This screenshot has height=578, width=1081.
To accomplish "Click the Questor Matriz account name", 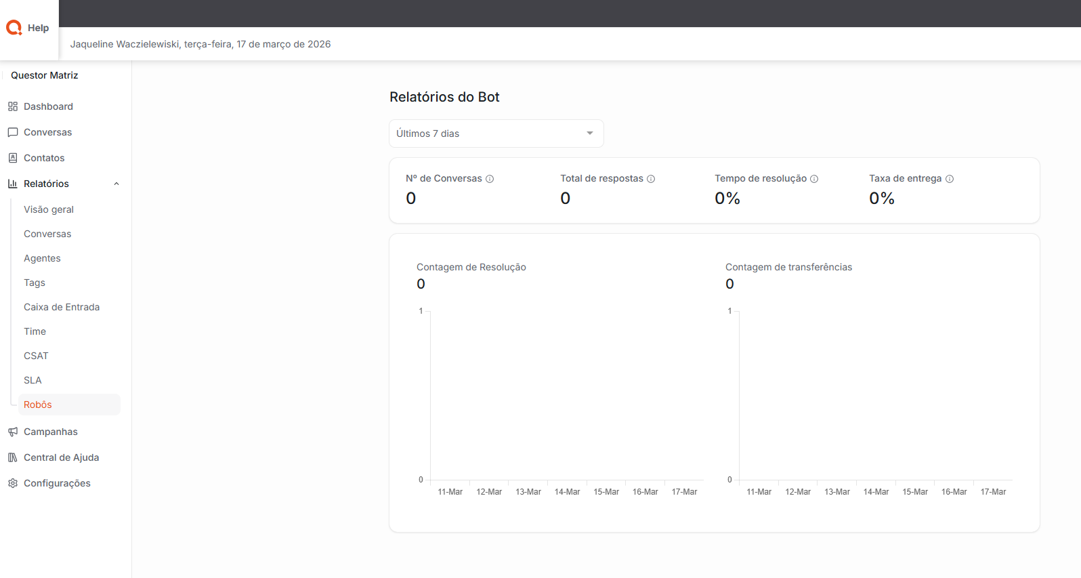I will coord(45,75).
